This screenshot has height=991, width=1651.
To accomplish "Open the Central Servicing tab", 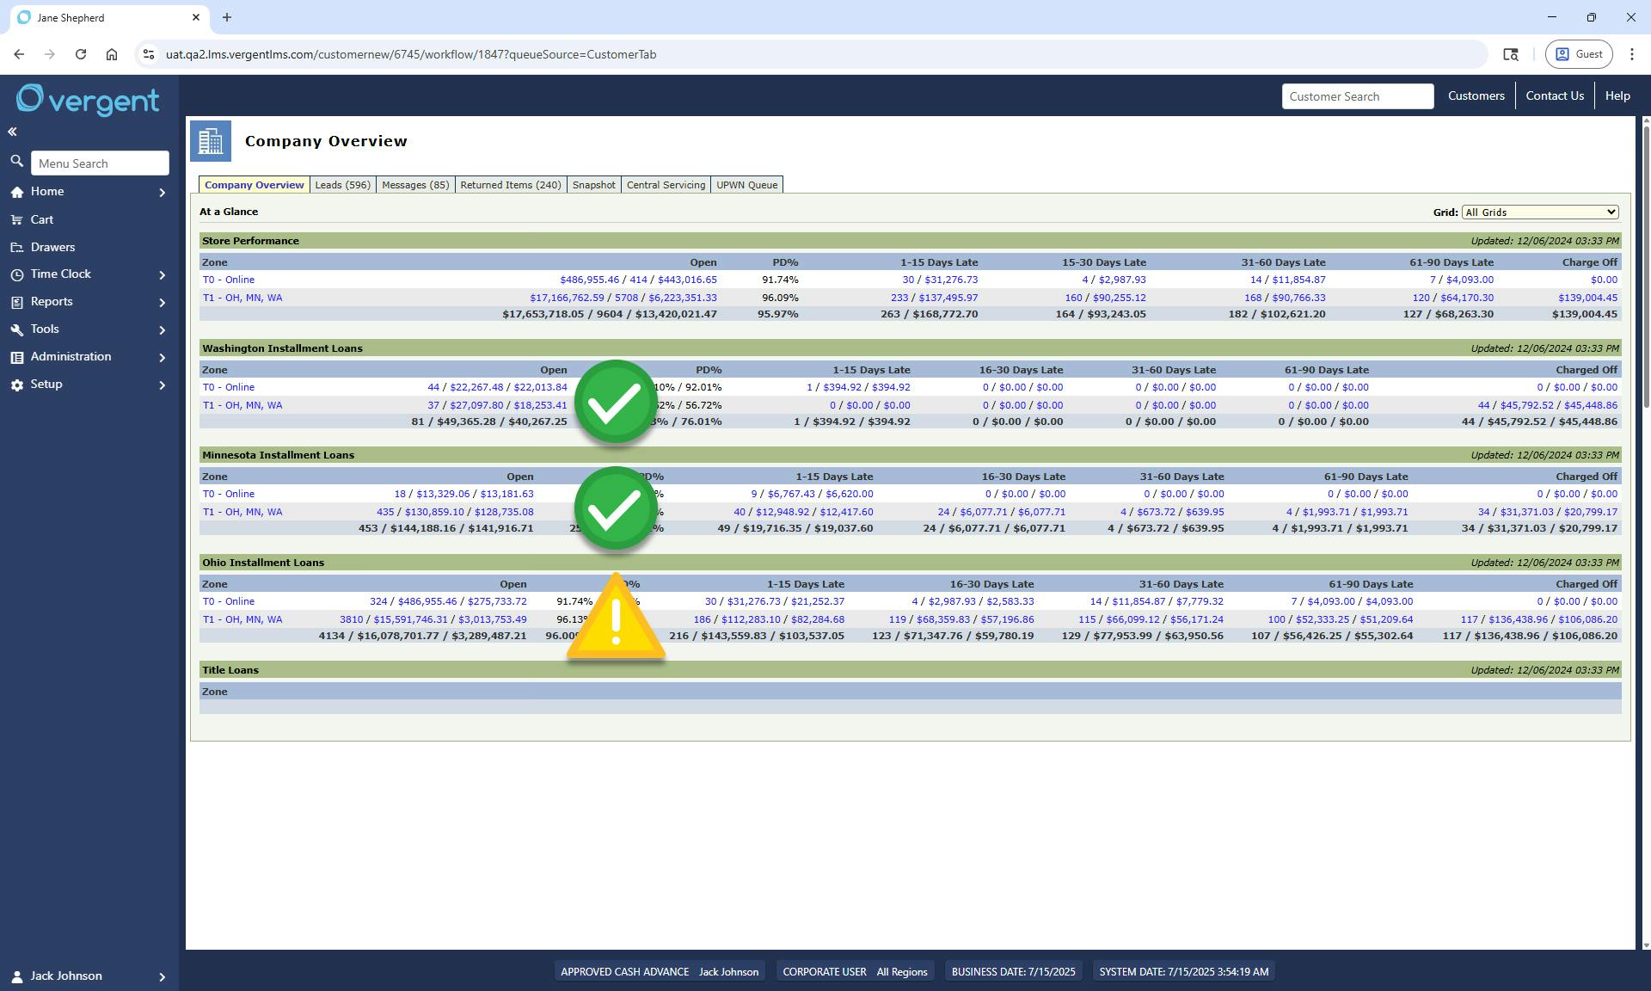I will click(x=666, y=185).
